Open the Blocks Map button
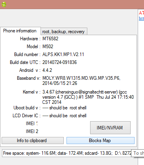The height and width of the screenshot is (165, 144). [x=100, y=141]
